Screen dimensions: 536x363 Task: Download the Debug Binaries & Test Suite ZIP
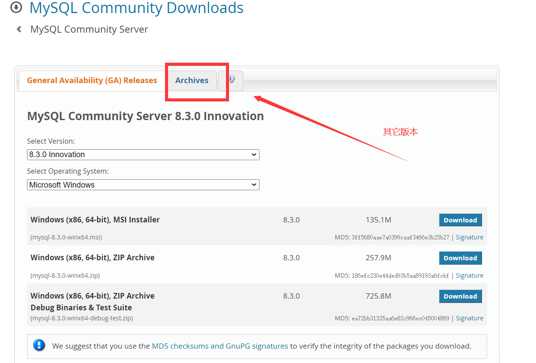[x=460, y=296]
